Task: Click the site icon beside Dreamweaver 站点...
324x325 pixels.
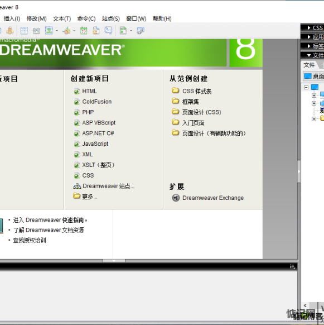Action: tap(77, 186)
